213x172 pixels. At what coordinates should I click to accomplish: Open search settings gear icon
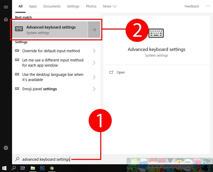[x=6, y=148]
